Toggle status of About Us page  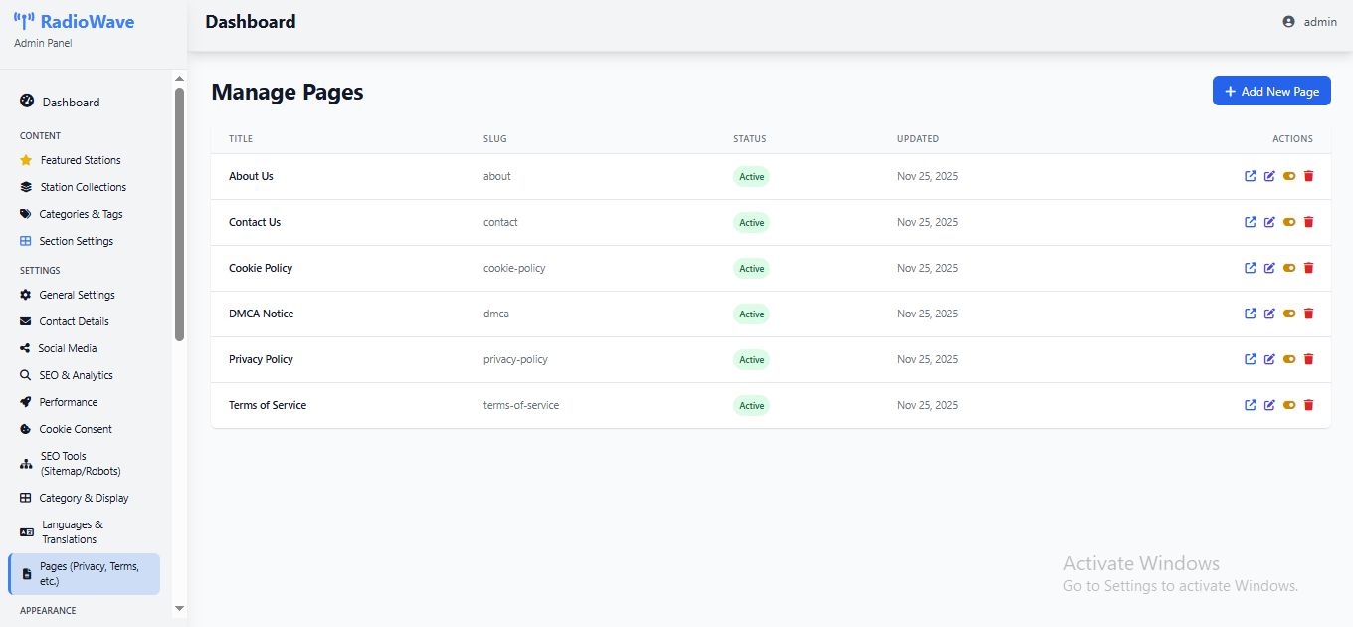pyautogui.click(x=1289, y=176)
